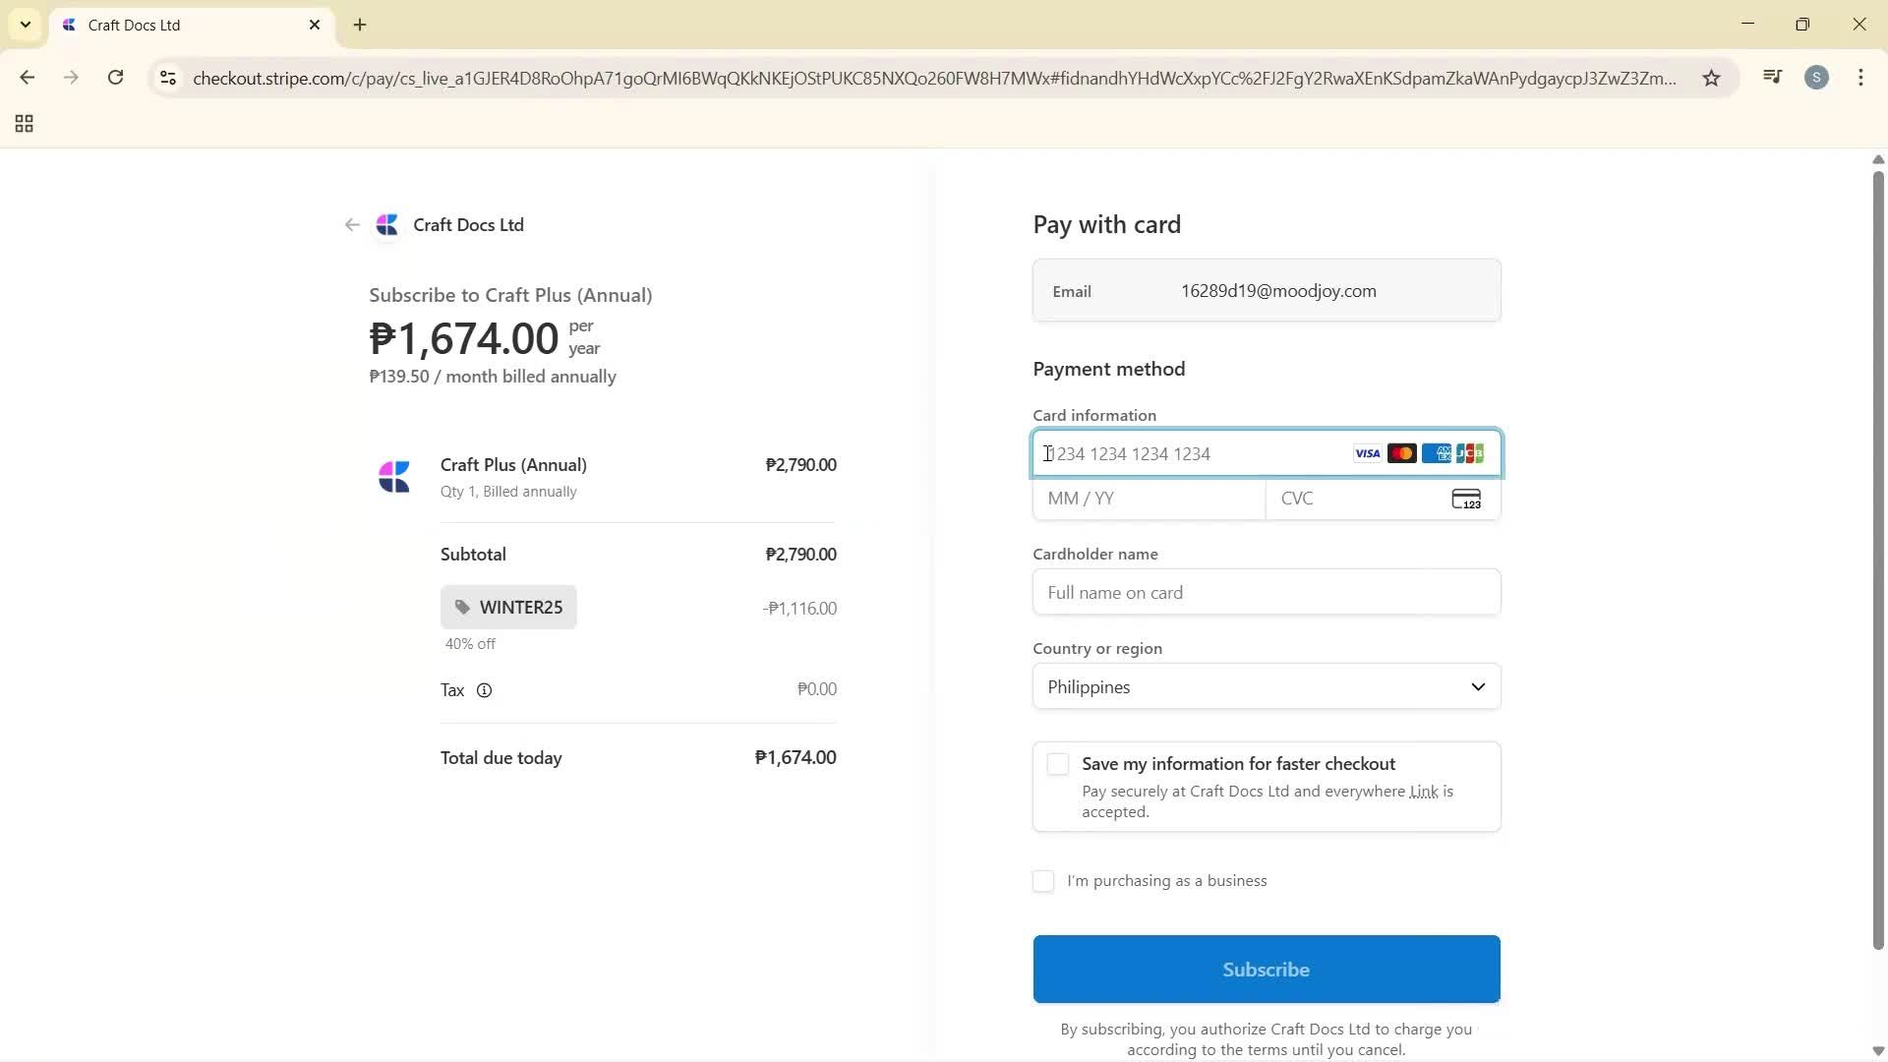Image resolution: width=1888 pixels, height=1062 pixels.
Task: Open the Country or region dropdown
Action: pyautogui.click(x=1266, y=686)
